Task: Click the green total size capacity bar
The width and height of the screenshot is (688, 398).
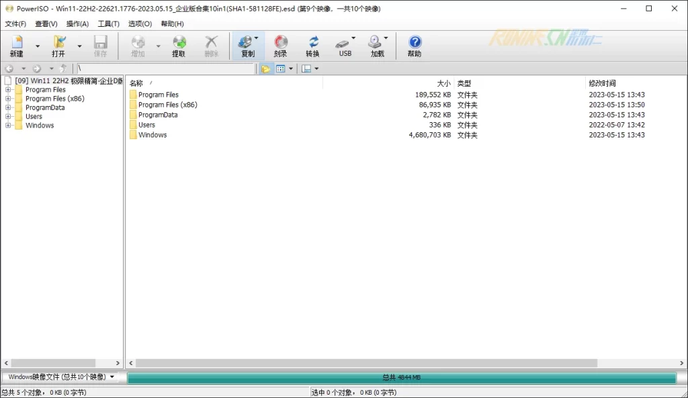Action: (x=401, y=378)
